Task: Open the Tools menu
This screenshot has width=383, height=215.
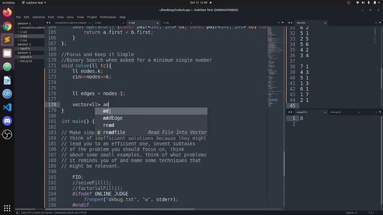Action: [x=80, y=17]
